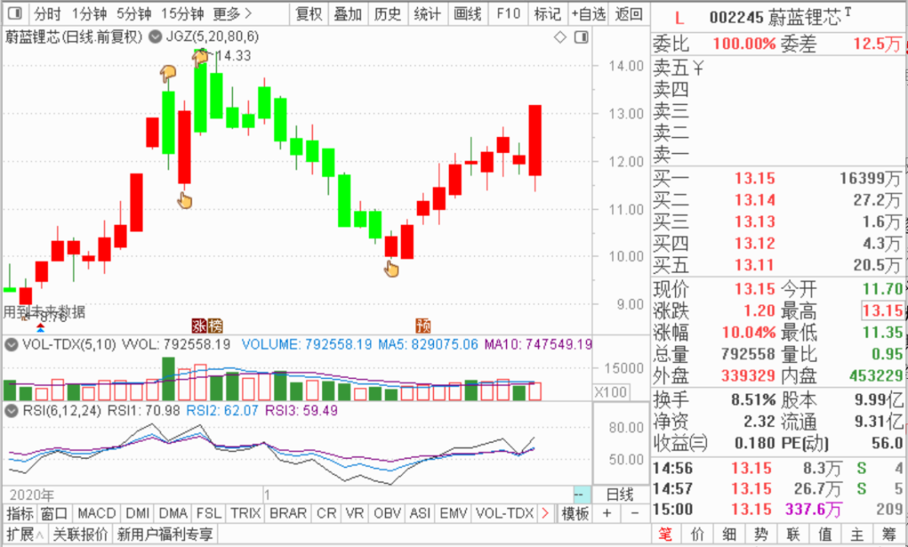Toggle the X100 volume scale label
908x547 pixels.
pyautogui.click(x=610, y=392)
